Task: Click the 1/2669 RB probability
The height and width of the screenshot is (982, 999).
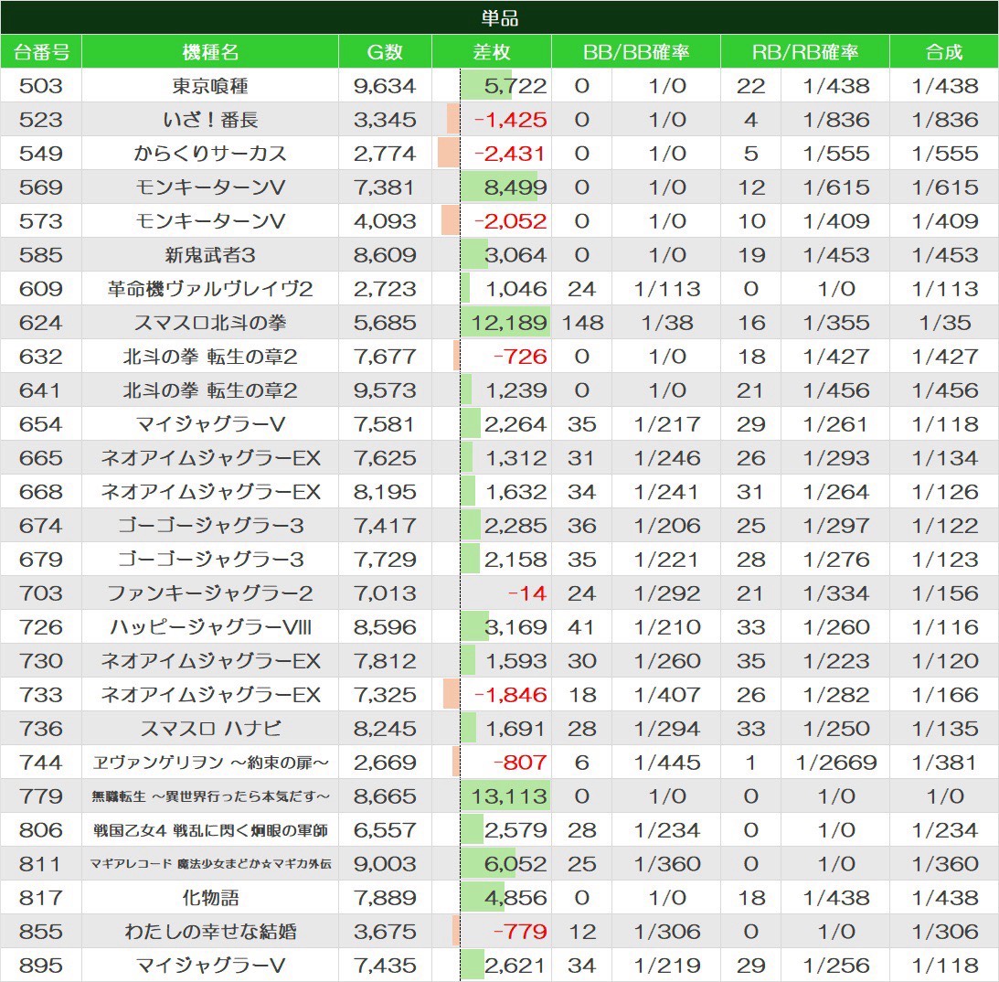Action: [836, 761]
